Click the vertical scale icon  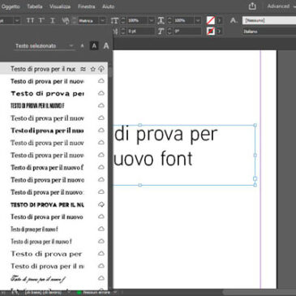pos(114,20)
